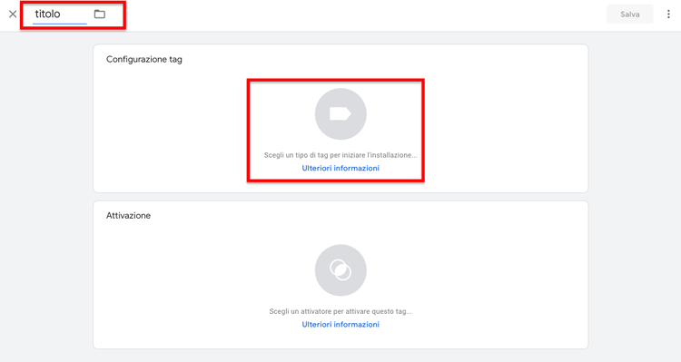681x362 pixels.
Task: Click 'Scegli un tipo di tag per iniziare l'installazione...'
Action: 340,155
